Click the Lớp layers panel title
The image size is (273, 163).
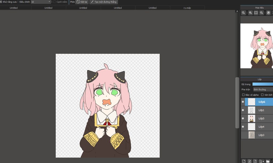tap(260, 79)
